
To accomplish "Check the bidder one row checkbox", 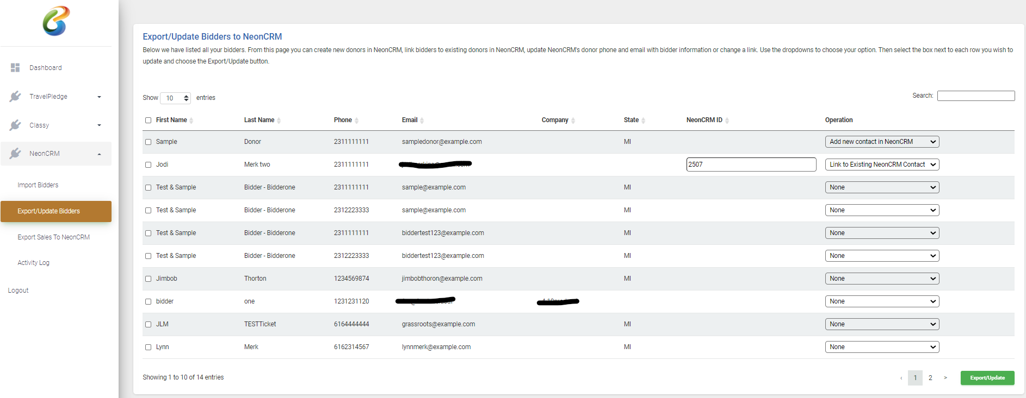I will (148, 302).
